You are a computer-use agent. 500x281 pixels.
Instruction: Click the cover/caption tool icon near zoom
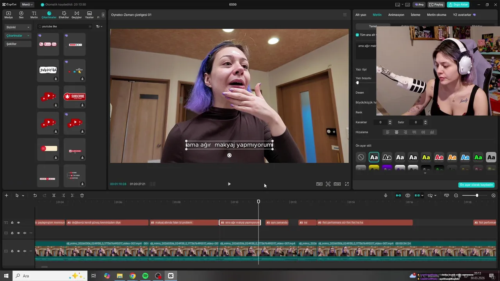pyautogui.click(x=446, y=195)
